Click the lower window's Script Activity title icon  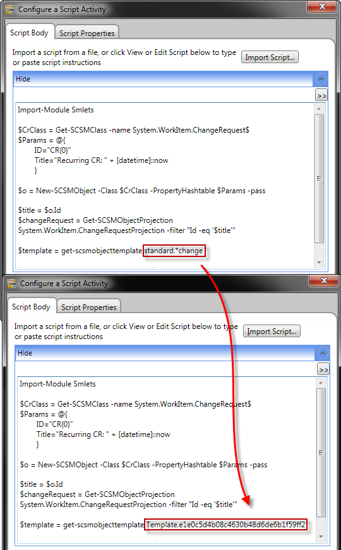click(x=11, y=284)
